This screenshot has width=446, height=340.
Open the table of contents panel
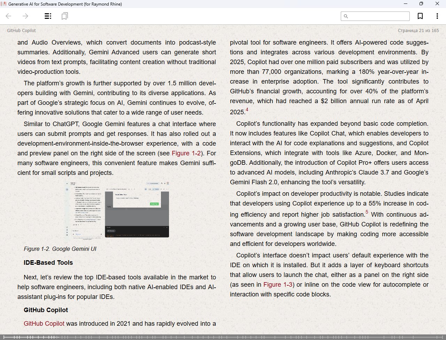[x=48, y=16]
